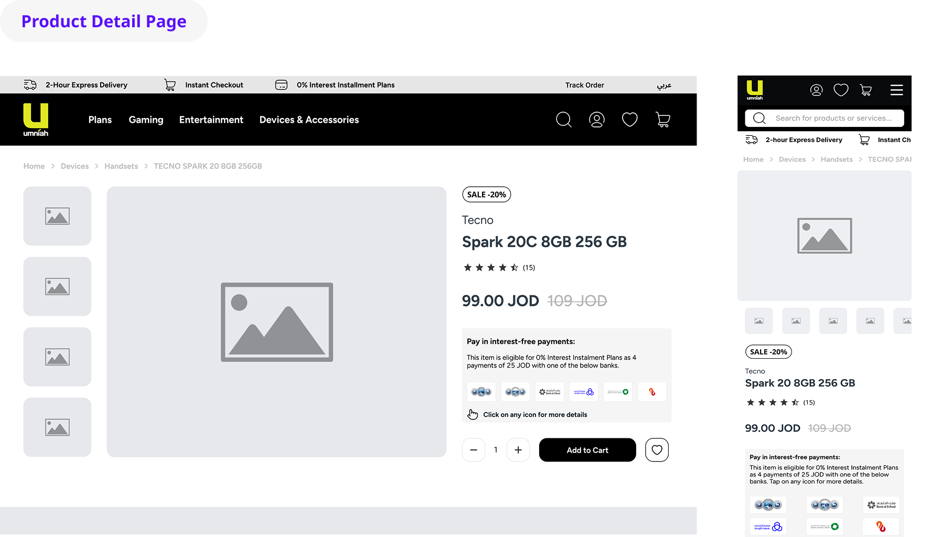Viewport: 942px width, 537px height.
Task: Select the Bank al Etihad logo in desktop payment box
Action: tap(550, 392)
